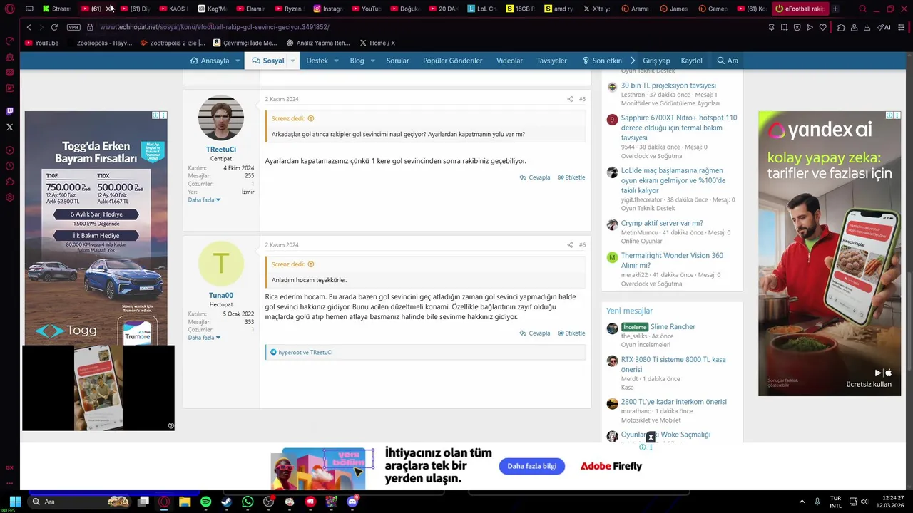Open Popüler Gönderiler menu item
Viewport: 913px width, 513px height.
(x=452, y=61)
